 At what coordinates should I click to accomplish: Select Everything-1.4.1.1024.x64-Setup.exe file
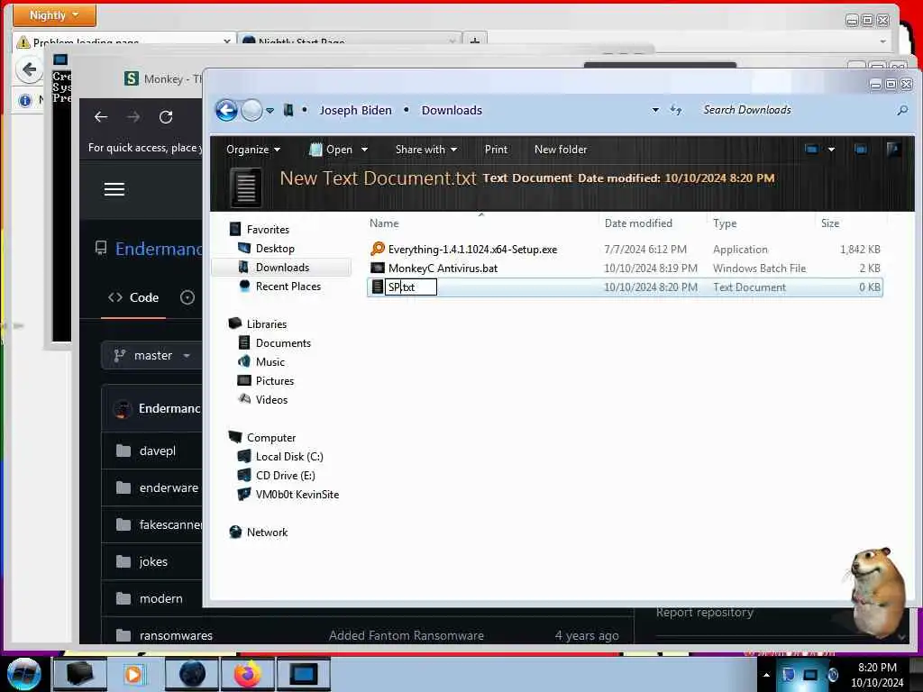point(472,250)
